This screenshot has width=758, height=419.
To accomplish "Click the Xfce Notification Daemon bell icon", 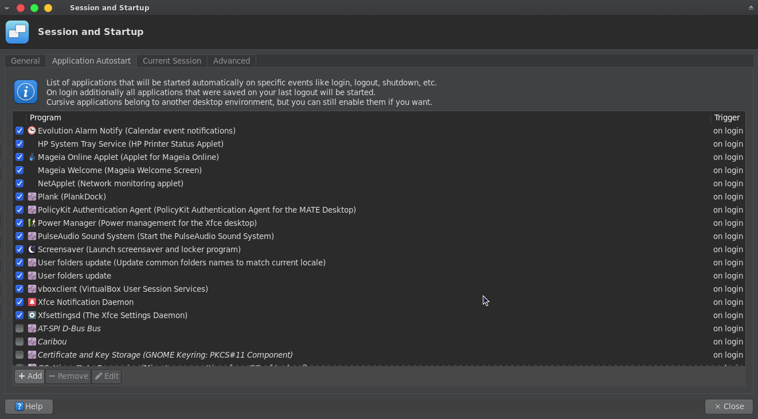I will pyautogui.click(x=32, y=302).
